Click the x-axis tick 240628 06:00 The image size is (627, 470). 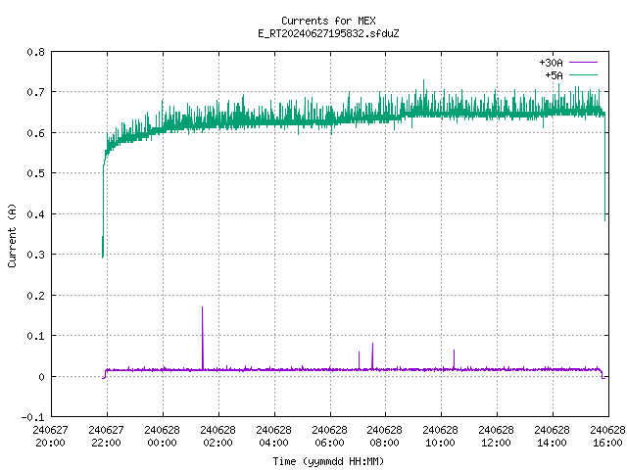point(329,436)
